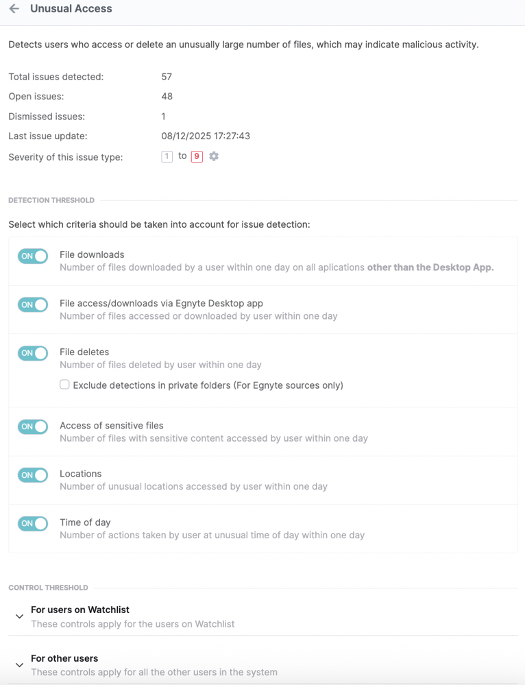Toggle off Time of day detection
The image size is (525, 685).
pos(33,523)
